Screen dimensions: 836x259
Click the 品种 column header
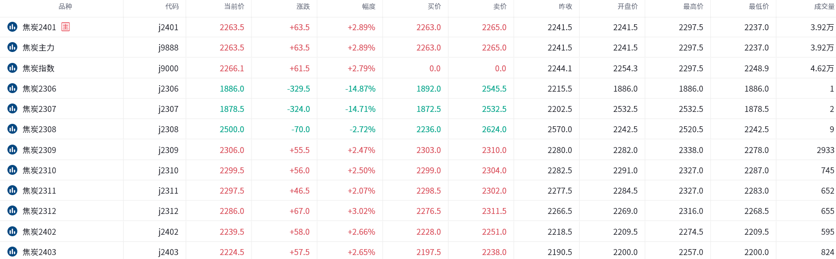[65, 6]
